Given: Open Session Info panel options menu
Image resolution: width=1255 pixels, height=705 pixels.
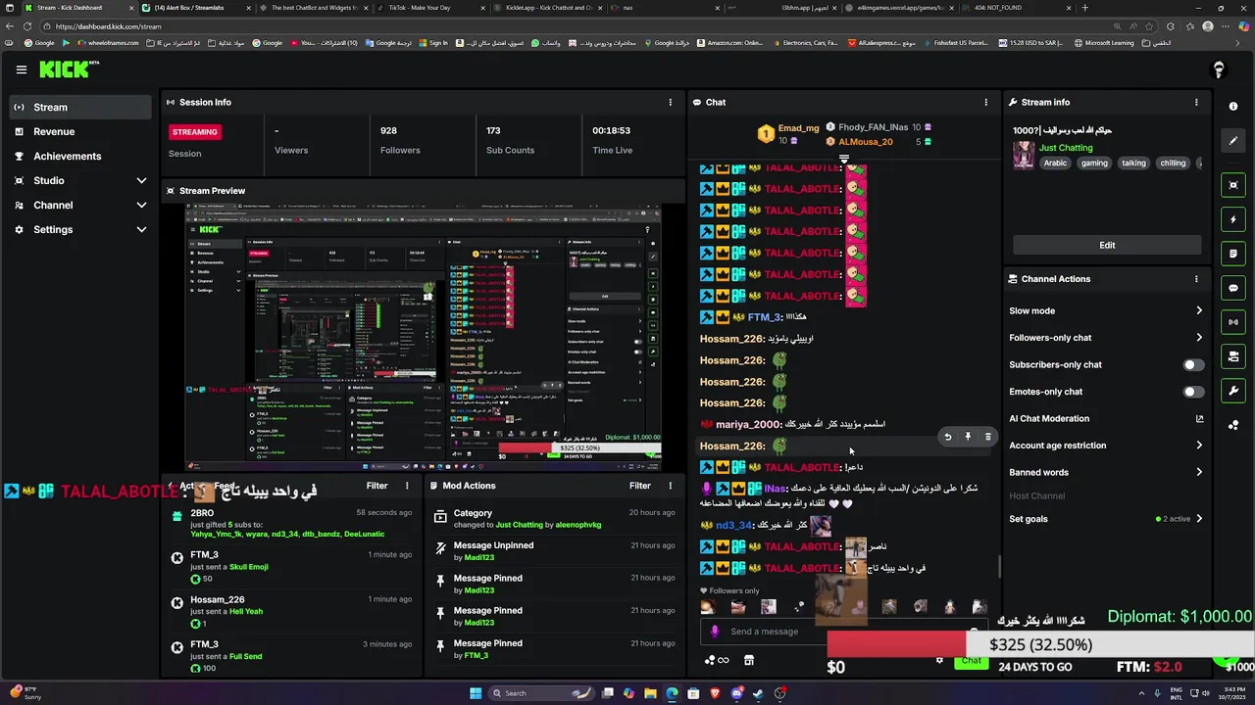Looking at the screenshot, I should (671, 102).
